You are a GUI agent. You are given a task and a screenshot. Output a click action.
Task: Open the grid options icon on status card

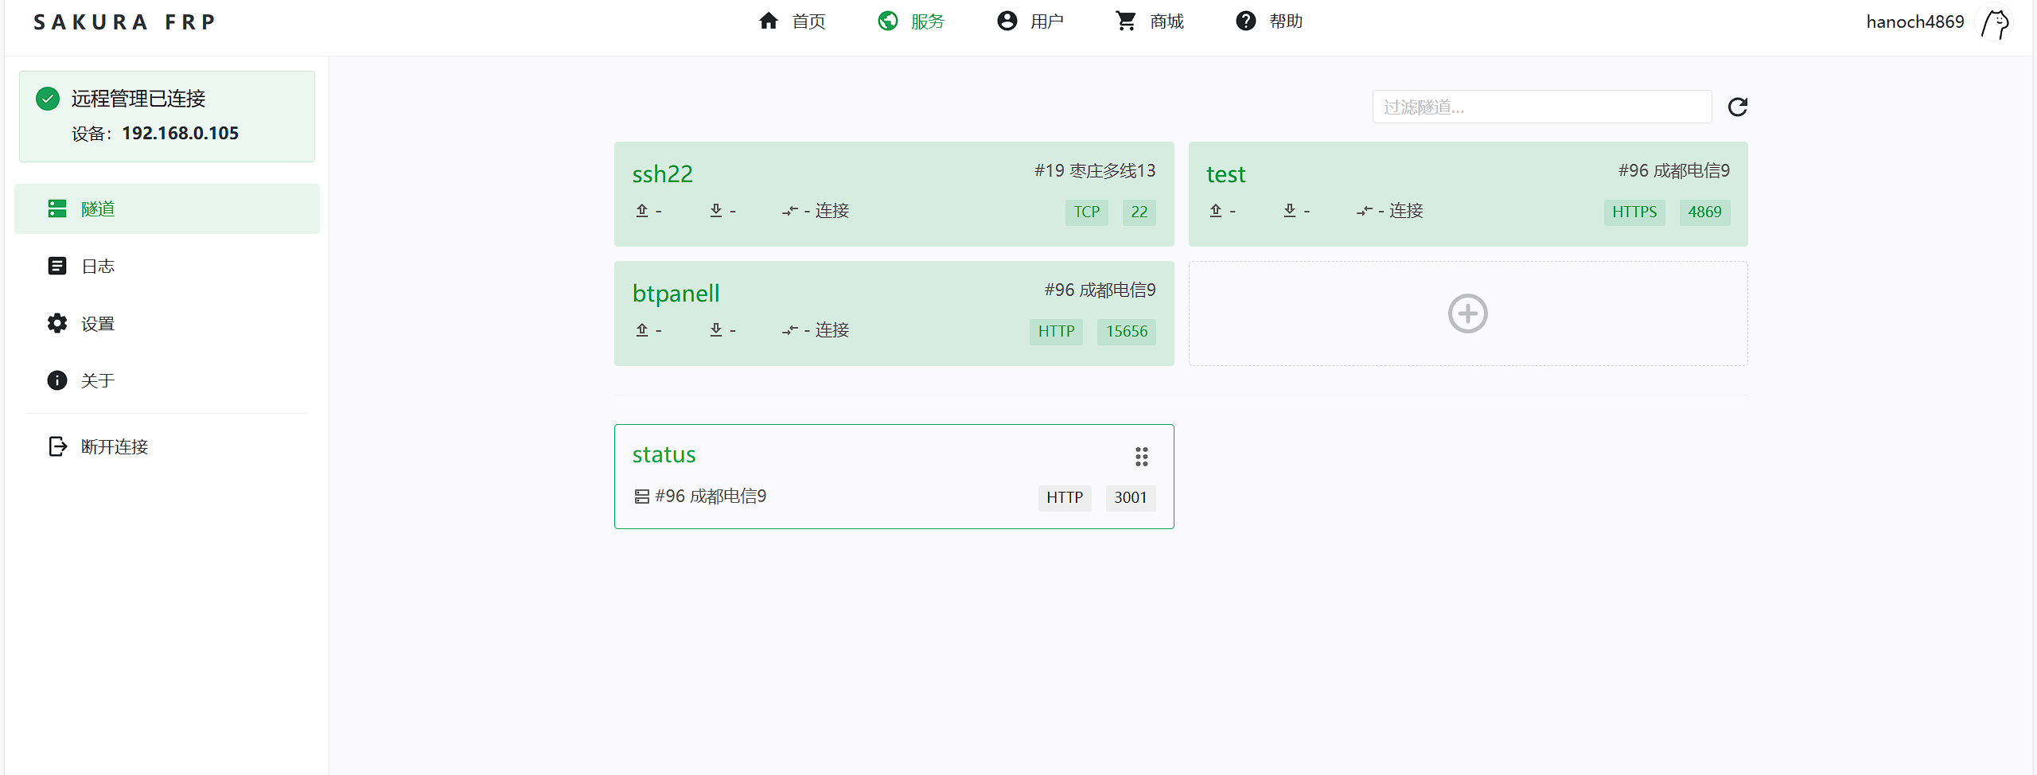coord(1142,457)
